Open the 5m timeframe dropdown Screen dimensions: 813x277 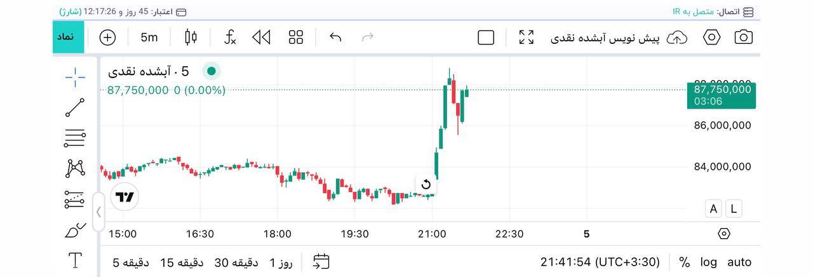click(x=149, y=37)
